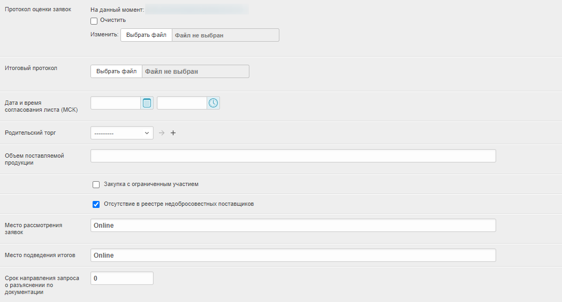Click the Место рассмотрения заявок field

(x=293, y=226)
